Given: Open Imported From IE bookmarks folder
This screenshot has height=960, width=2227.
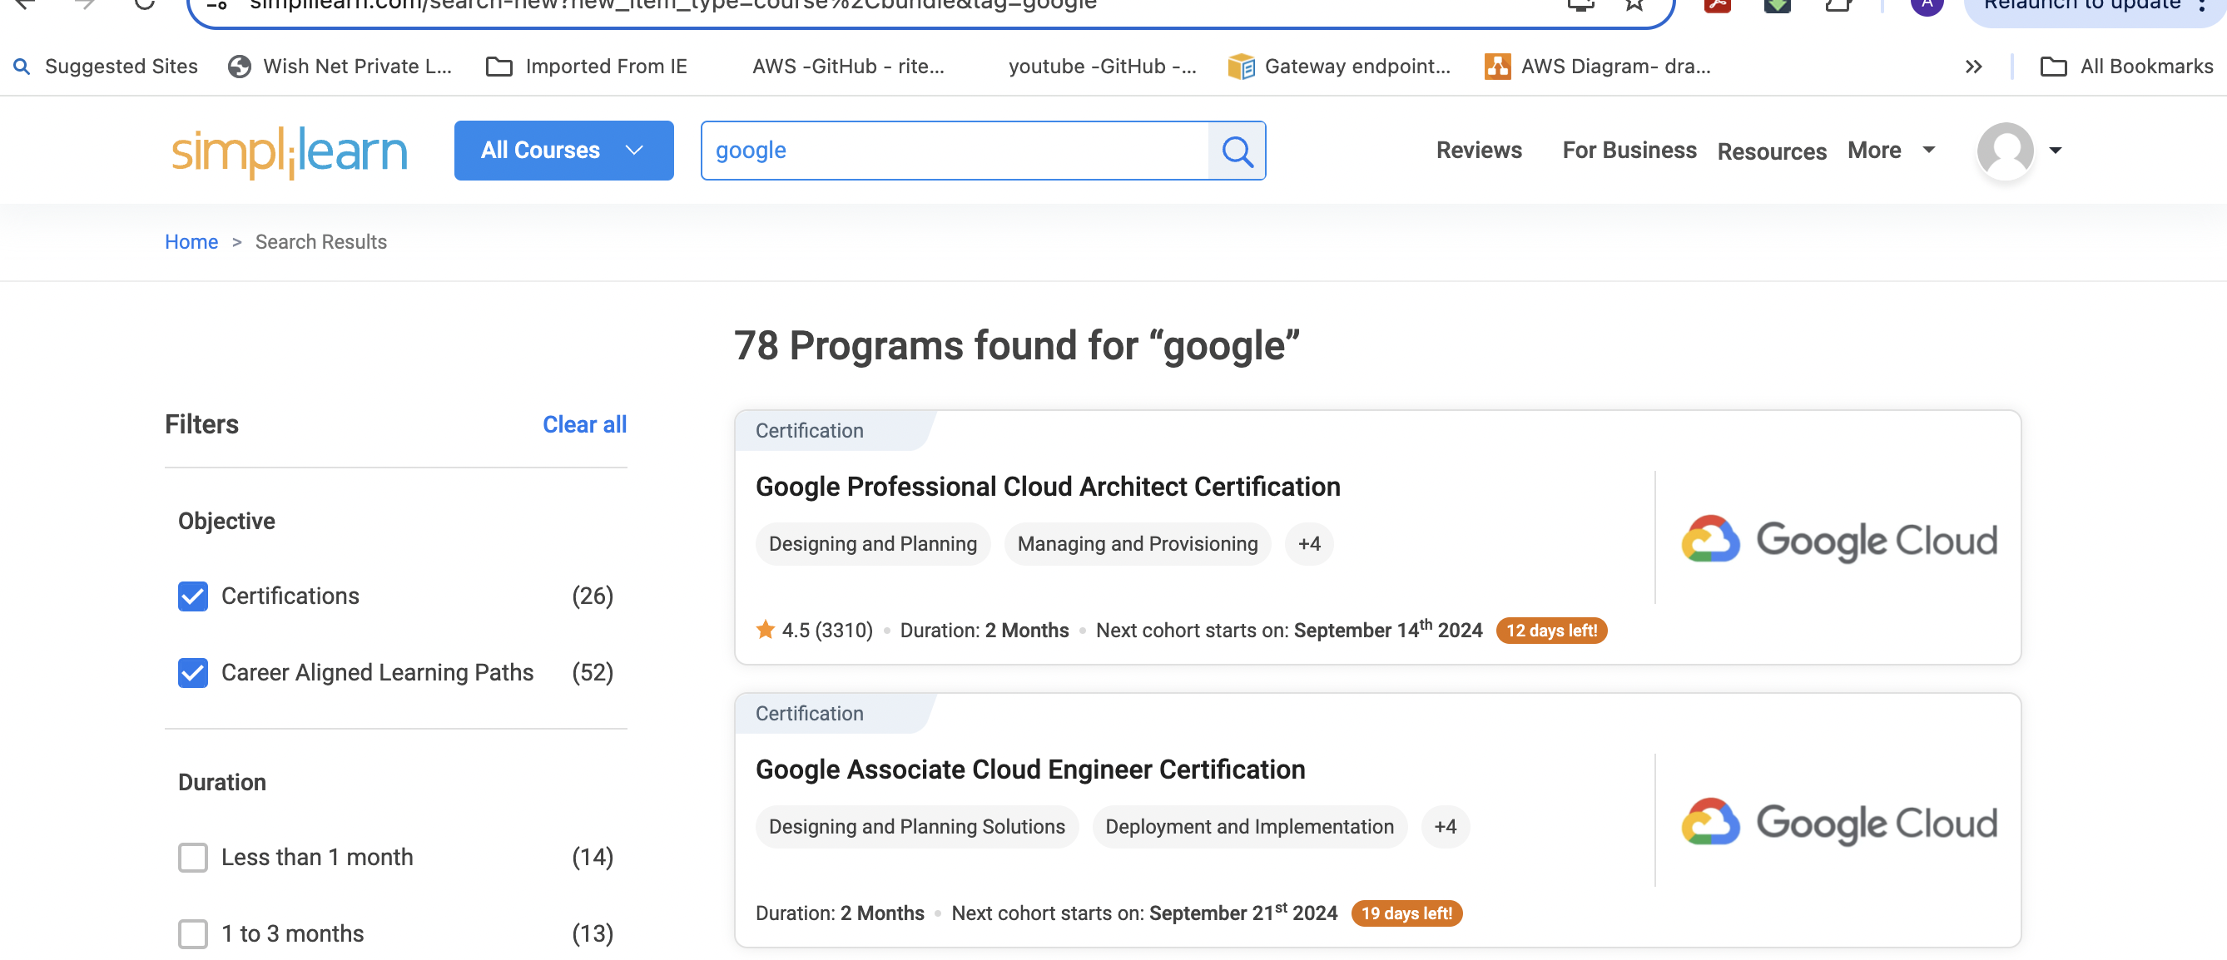Looking at the screenshot, I should pyautogui.click(x=586, y=67).
